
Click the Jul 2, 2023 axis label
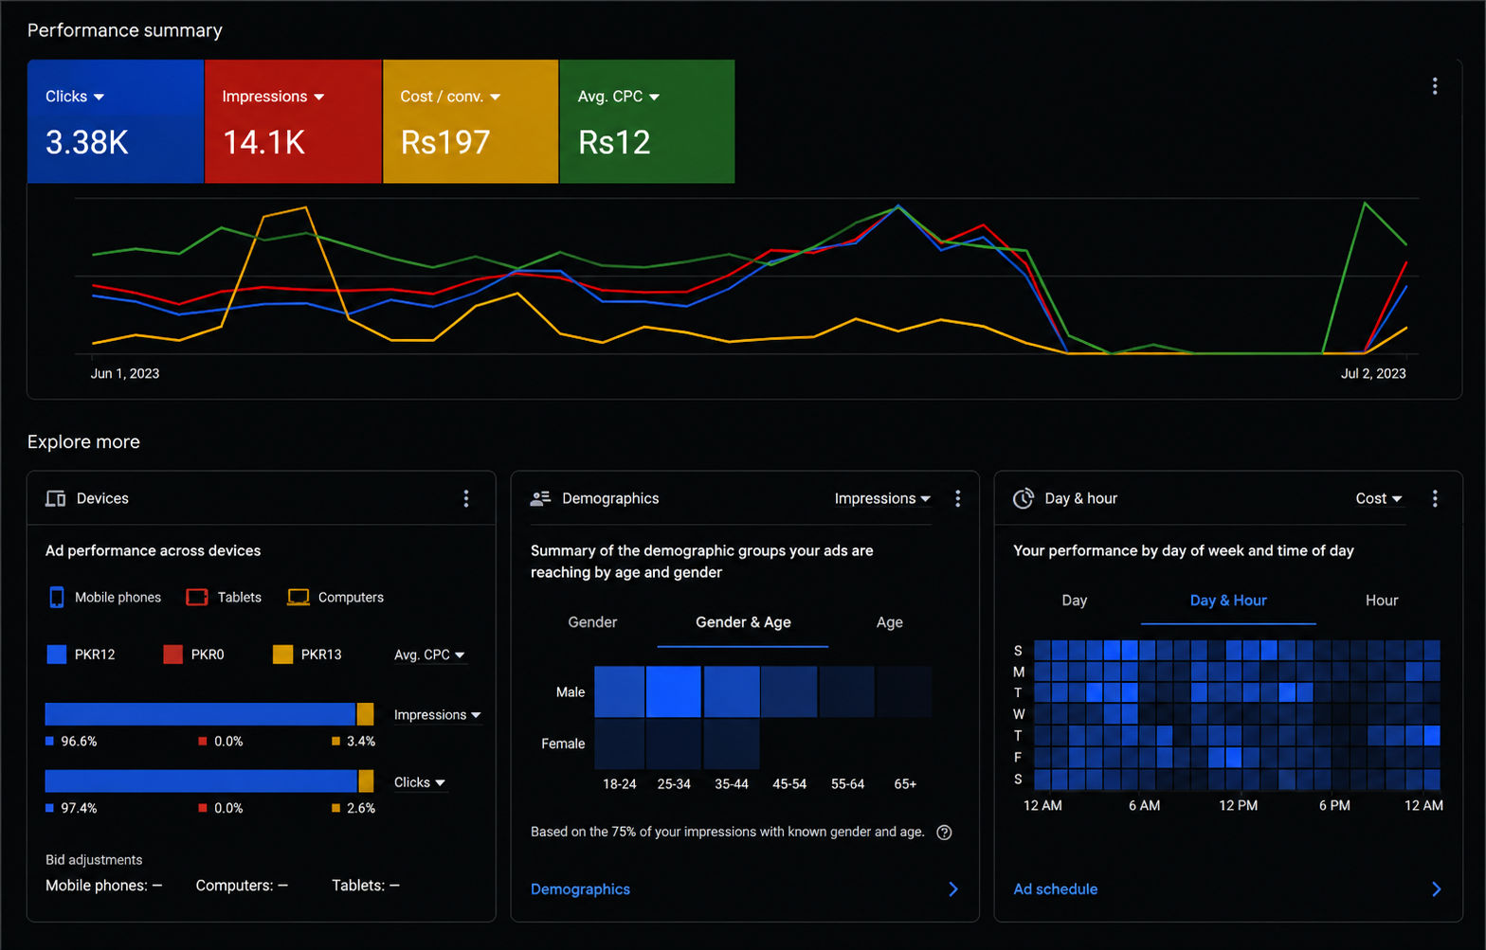tap(1373, 373)
